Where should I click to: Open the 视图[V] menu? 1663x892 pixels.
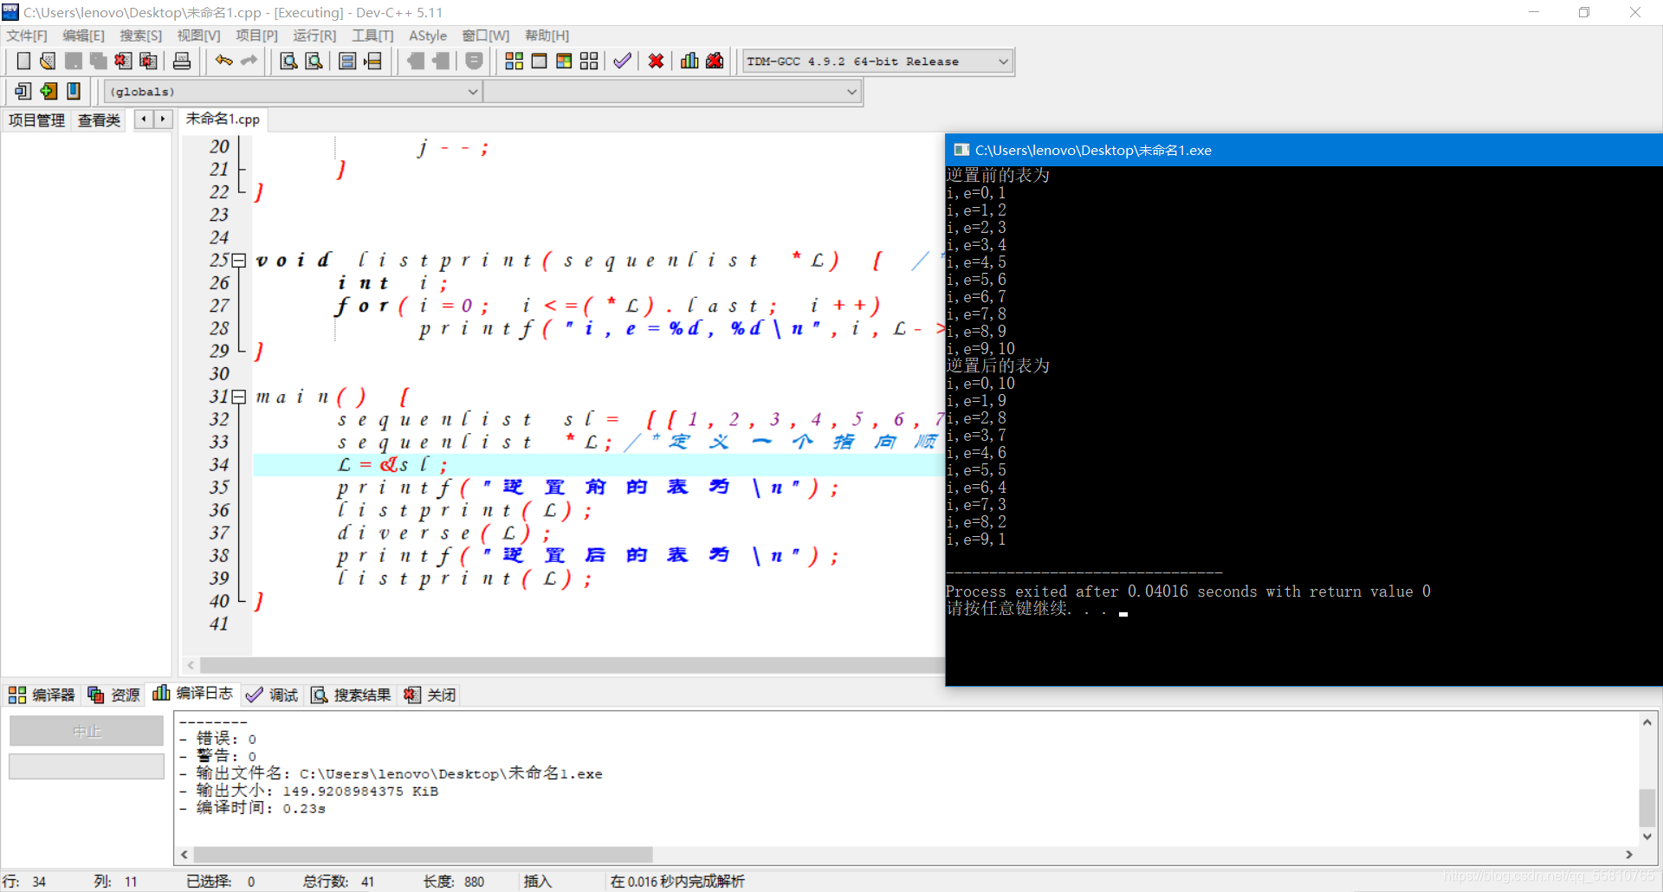(x=198, y=36)
